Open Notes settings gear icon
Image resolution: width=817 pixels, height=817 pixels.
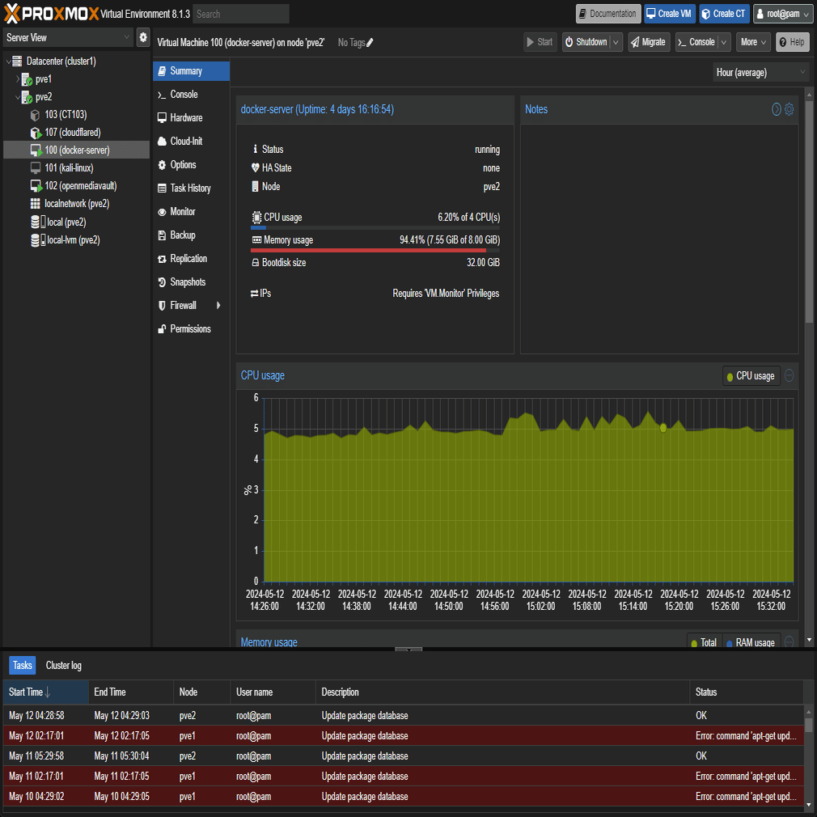(789, 109)
